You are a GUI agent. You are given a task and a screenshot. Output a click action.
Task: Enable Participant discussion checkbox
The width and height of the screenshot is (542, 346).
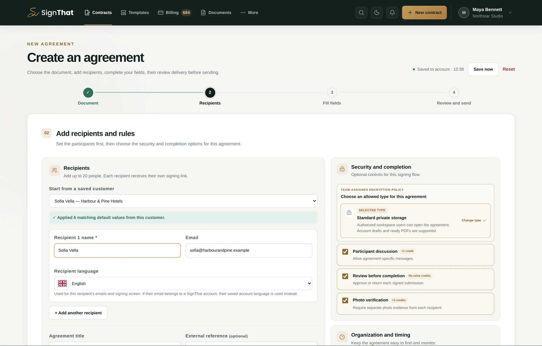click(345, 252)
